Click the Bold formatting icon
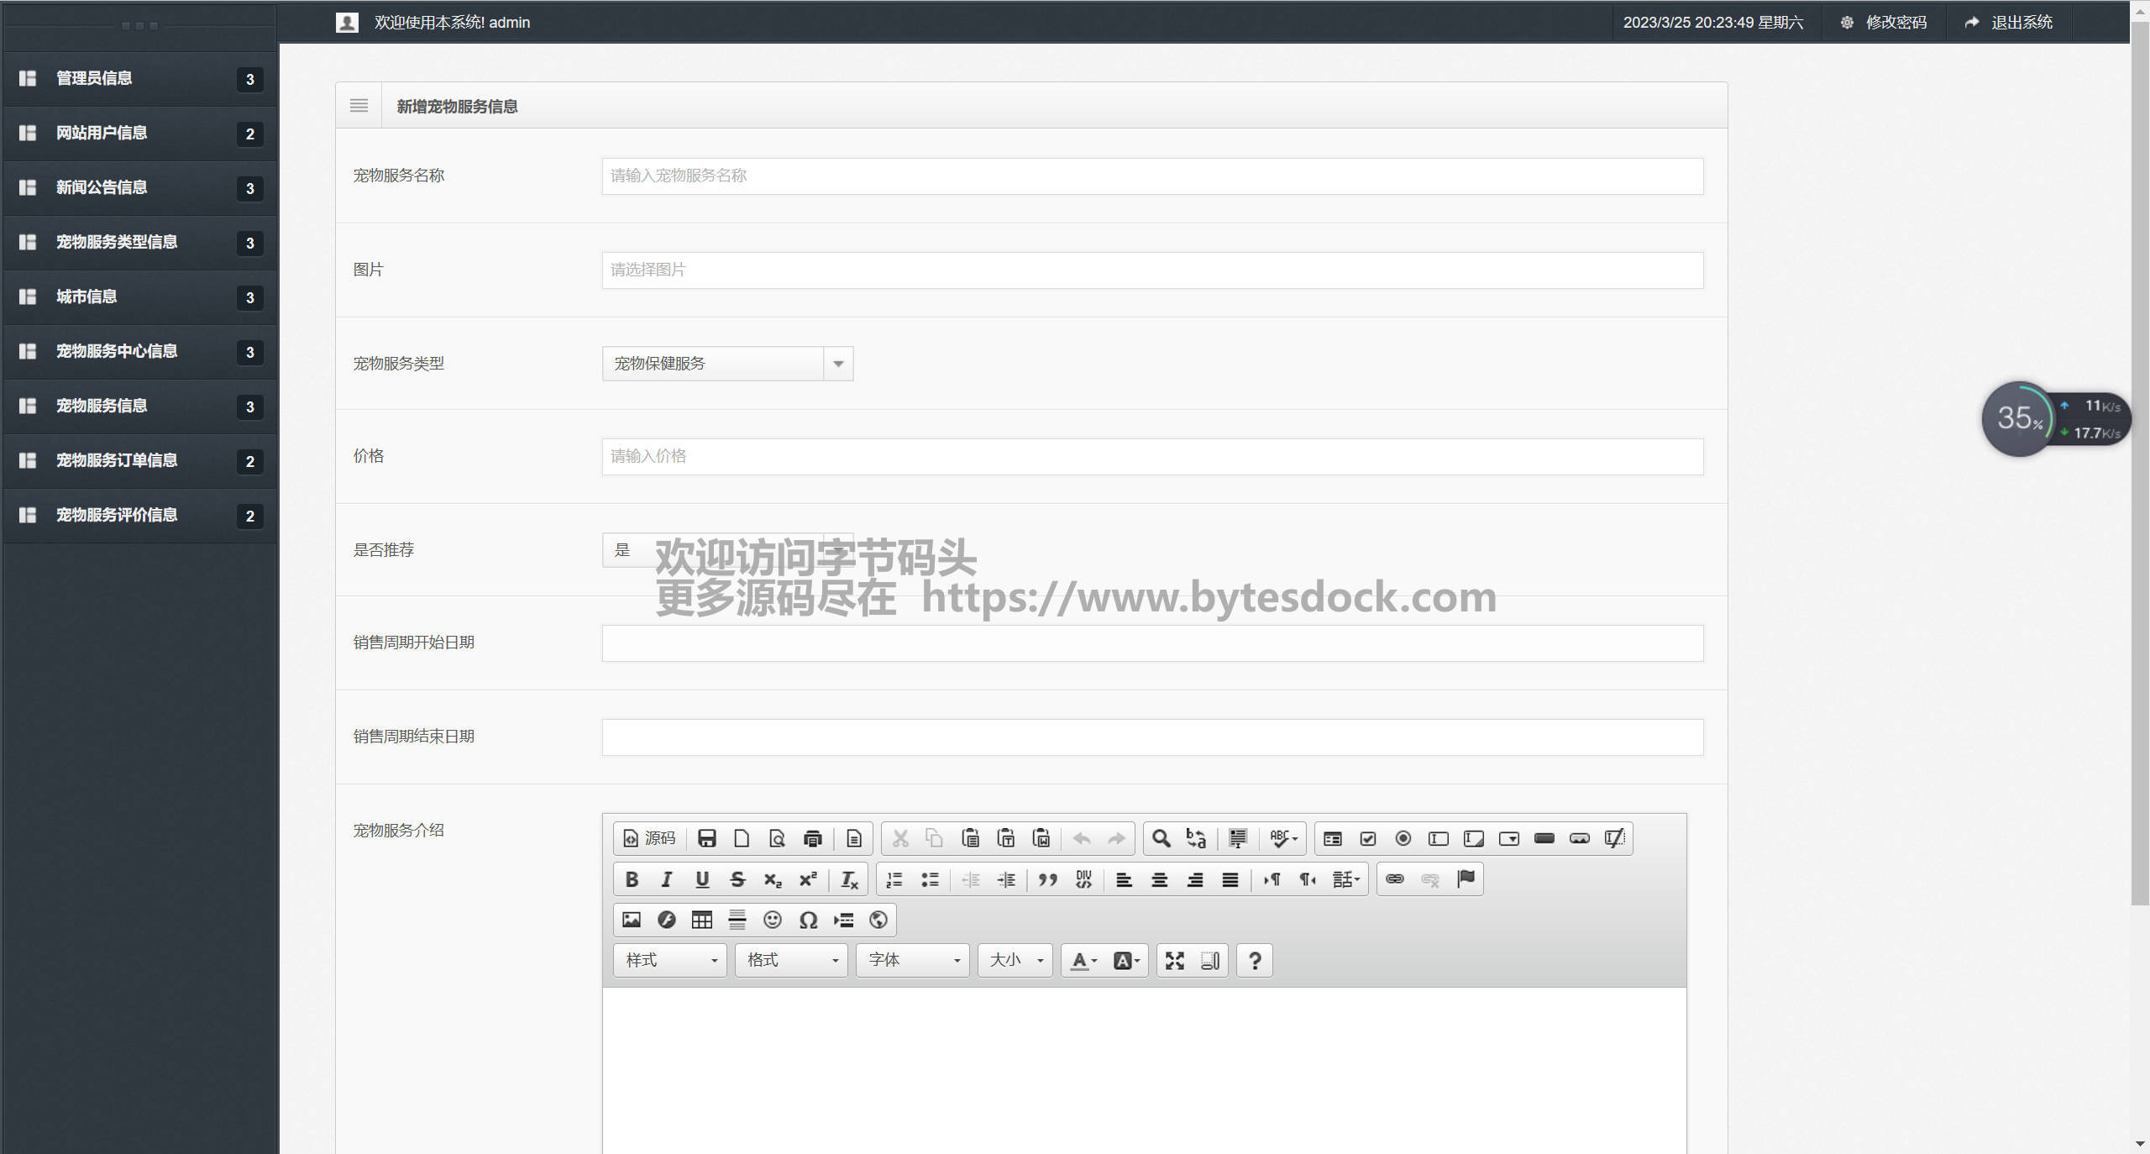 point(632,879)
